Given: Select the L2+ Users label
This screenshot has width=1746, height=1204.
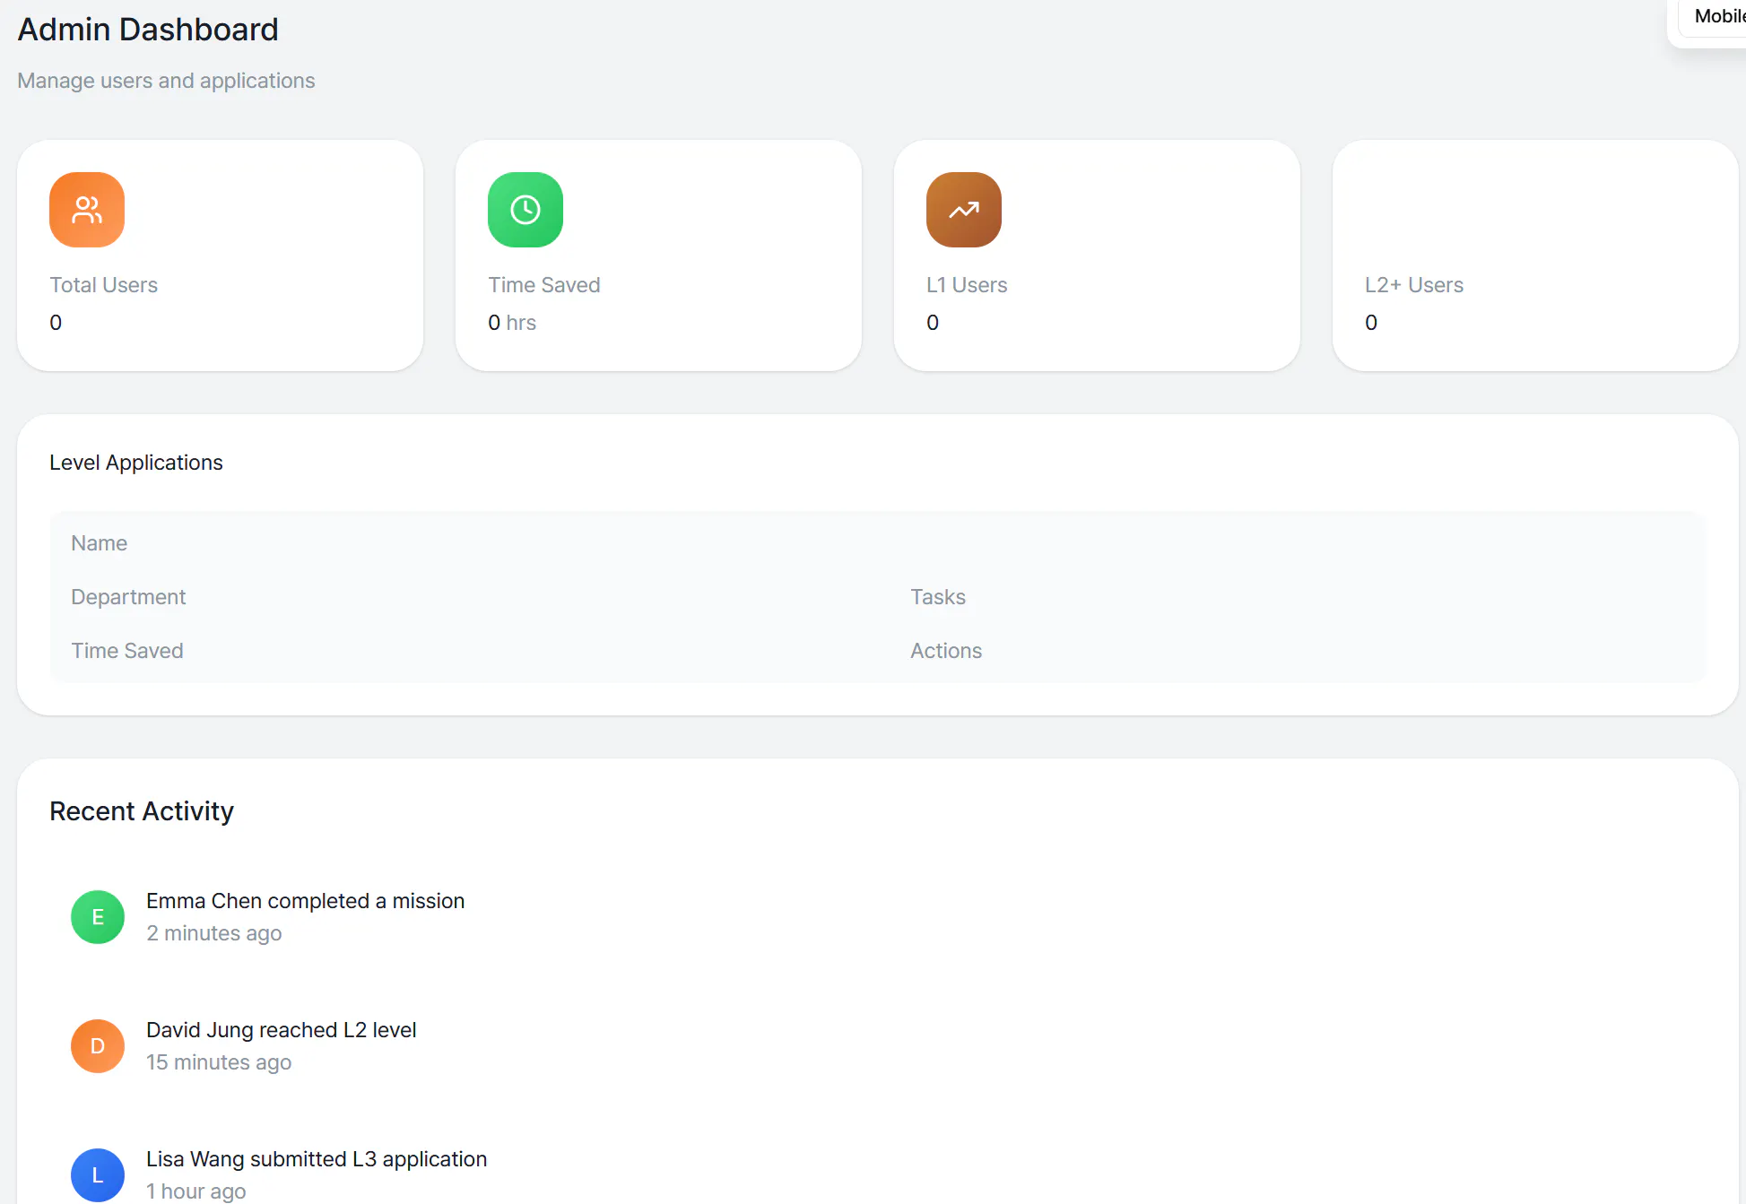Looking at the screenshot, I should click(1414, 285).
